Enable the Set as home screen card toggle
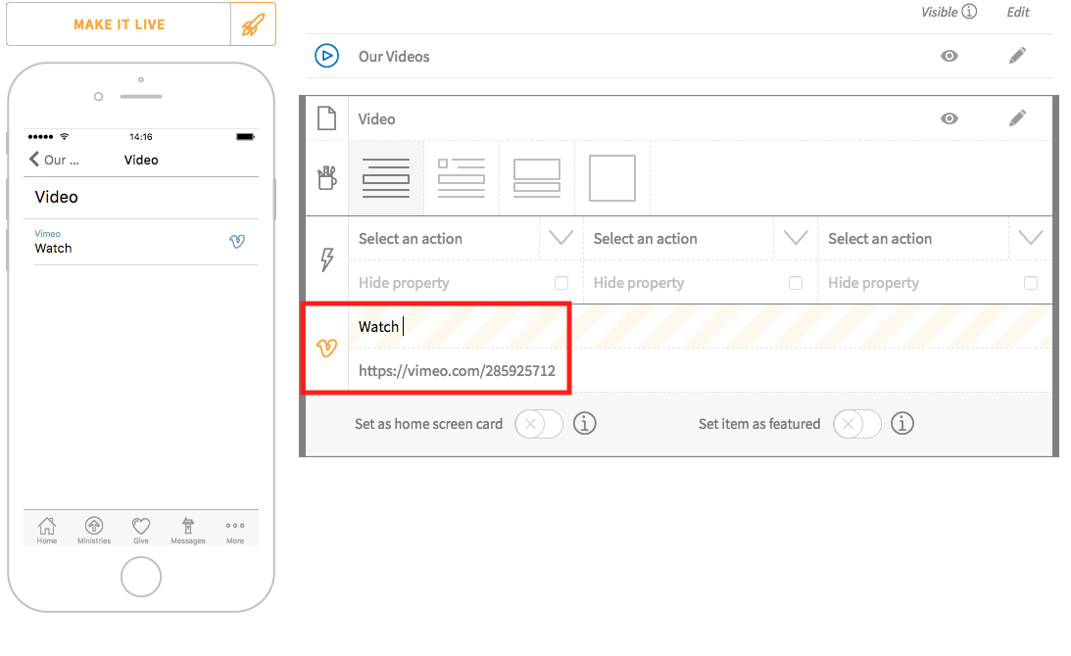Image resolution: width=1071 pixels, height=656 pixels. click(x=538, y=423)
